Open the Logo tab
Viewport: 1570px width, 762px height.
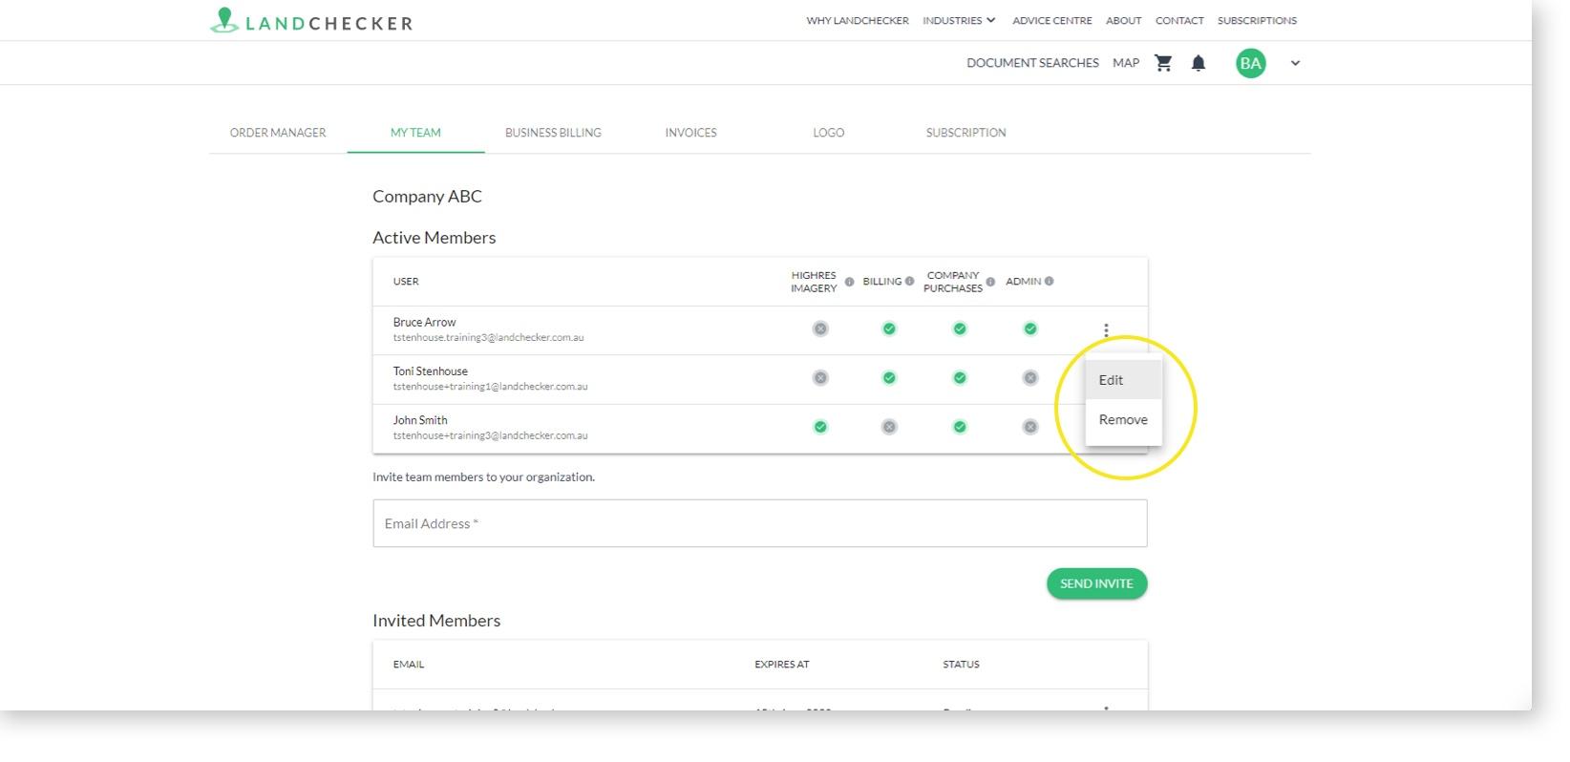(x=828, y=133)
